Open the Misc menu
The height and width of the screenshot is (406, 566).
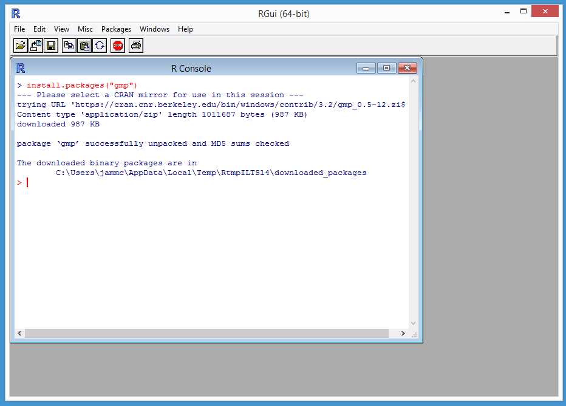tap(85, 29)
